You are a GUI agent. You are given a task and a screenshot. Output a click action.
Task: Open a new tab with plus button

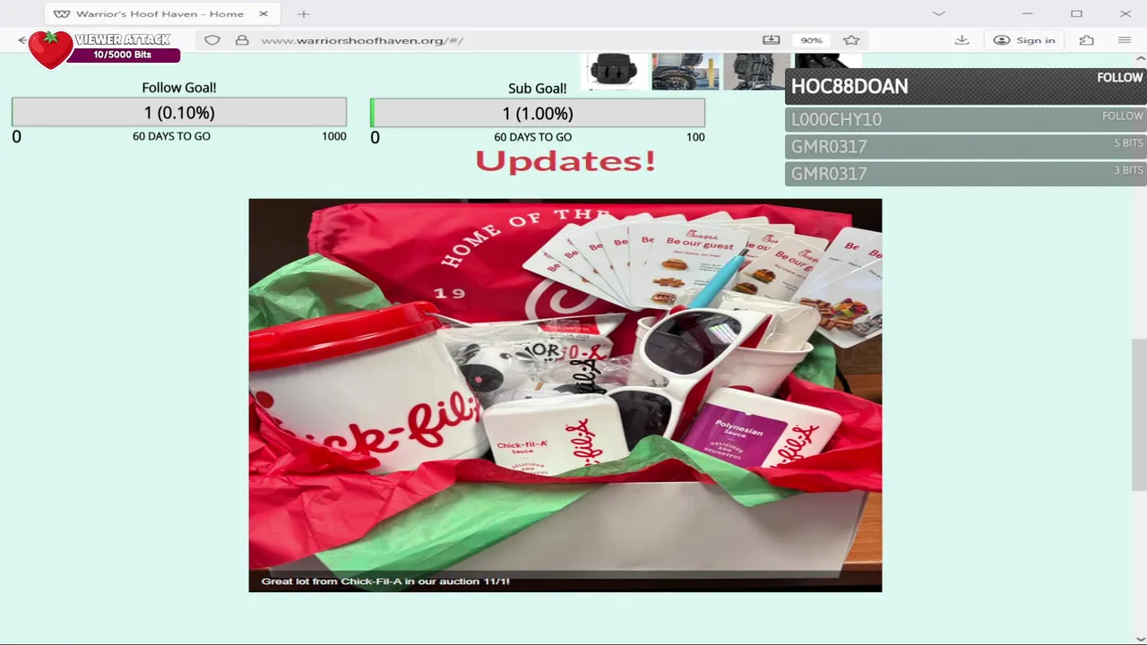point(304,13)
